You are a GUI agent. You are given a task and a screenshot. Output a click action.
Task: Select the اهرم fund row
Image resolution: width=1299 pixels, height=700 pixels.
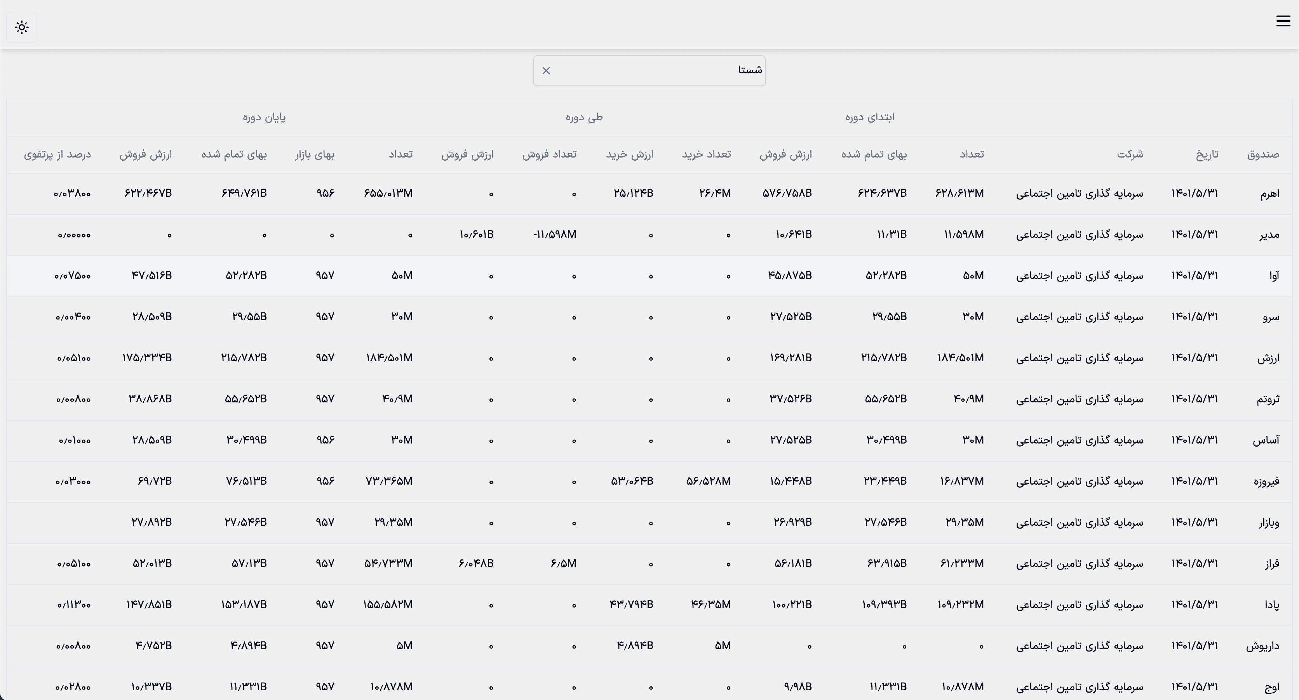click(1269, 194)
